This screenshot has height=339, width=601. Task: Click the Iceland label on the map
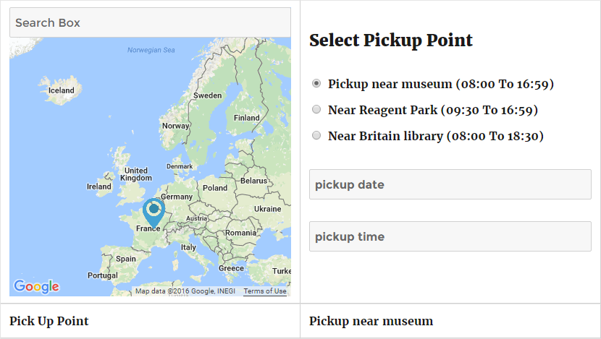pos(62,90)
